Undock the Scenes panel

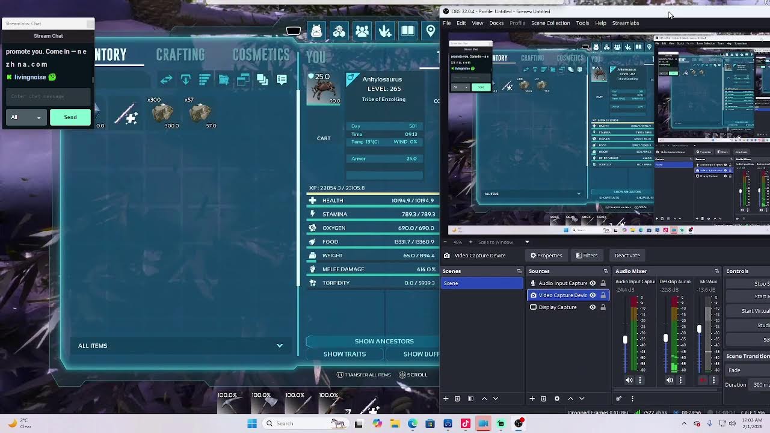[x=519, y=271]
